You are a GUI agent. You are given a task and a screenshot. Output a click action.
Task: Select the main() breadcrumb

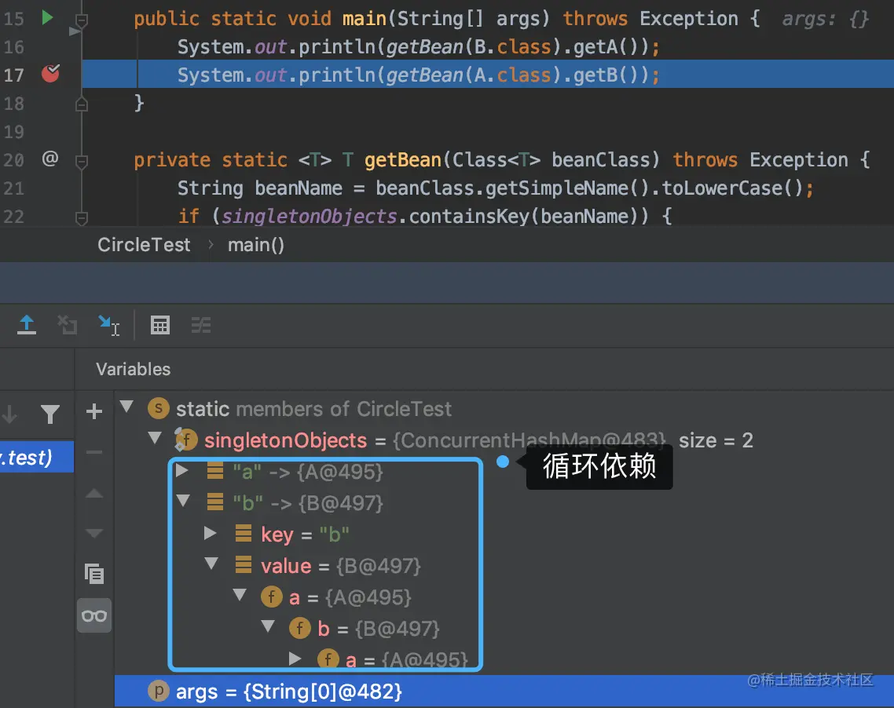(x=256, y=245)
